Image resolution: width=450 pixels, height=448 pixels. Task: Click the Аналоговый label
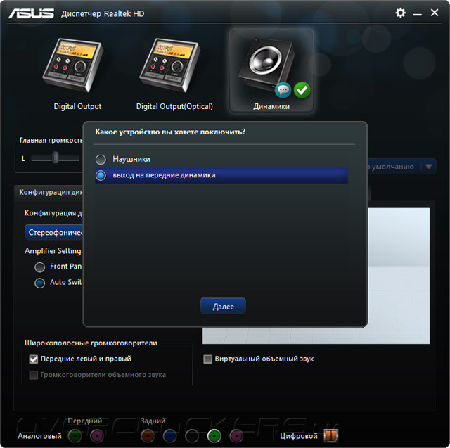pyautogui.click(x=39, y=436)
